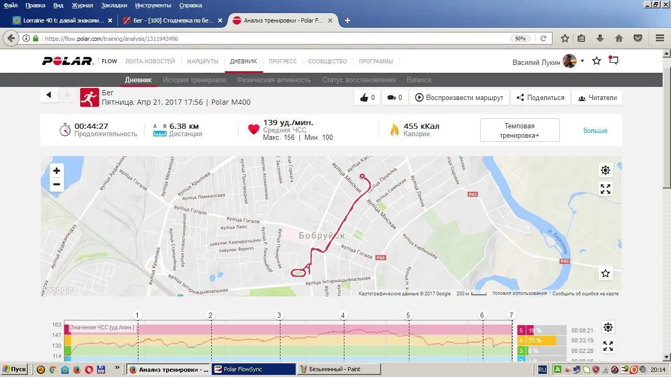Zoom out on the map
The height and width of the screenshot is (377, 671).
57,184
